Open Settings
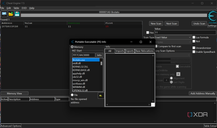 (212, 25)
